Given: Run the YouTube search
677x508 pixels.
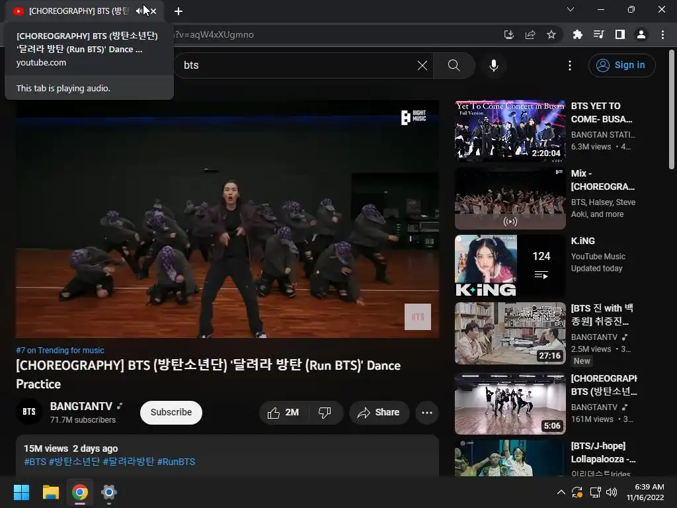Looking at the screenshot, I should point(454,65).
